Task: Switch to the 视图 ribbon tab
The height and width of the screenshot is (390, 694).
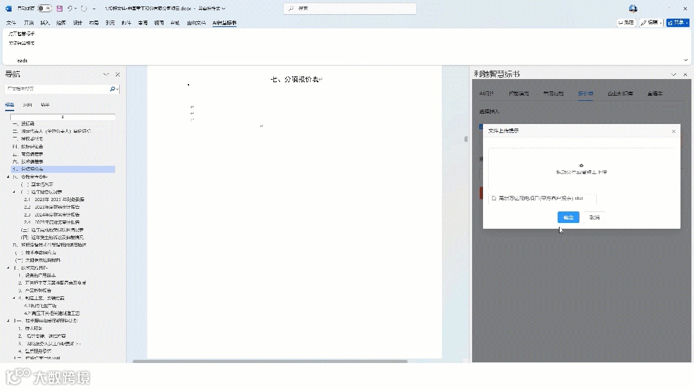Action: point(159,23)
